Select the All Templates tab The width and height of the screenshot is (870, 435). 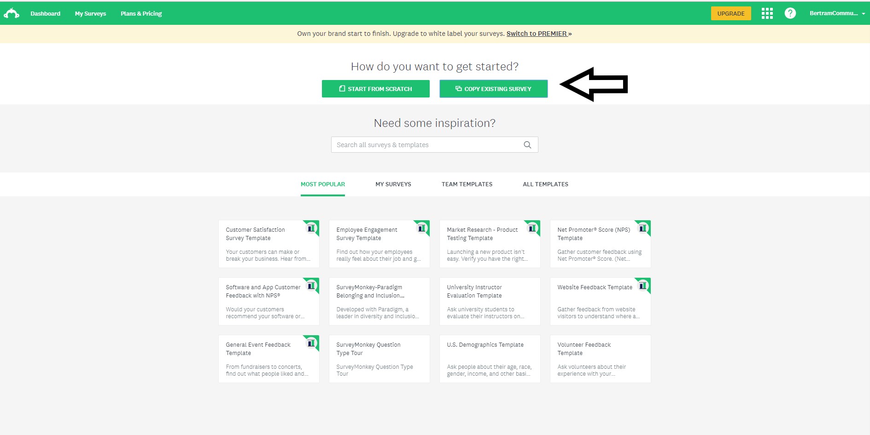[545, 184]
